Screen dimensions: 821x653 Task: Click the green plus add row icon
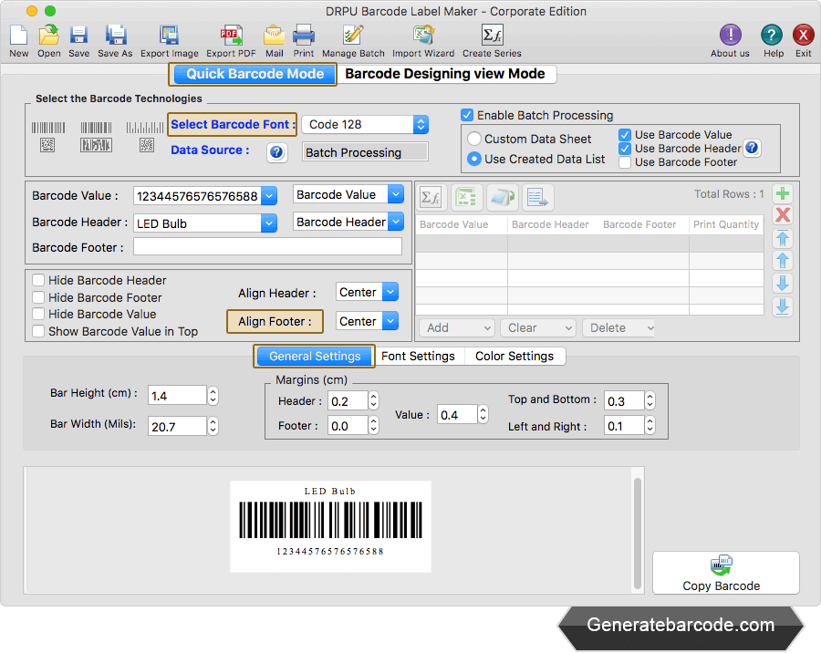tap(783, 193)
